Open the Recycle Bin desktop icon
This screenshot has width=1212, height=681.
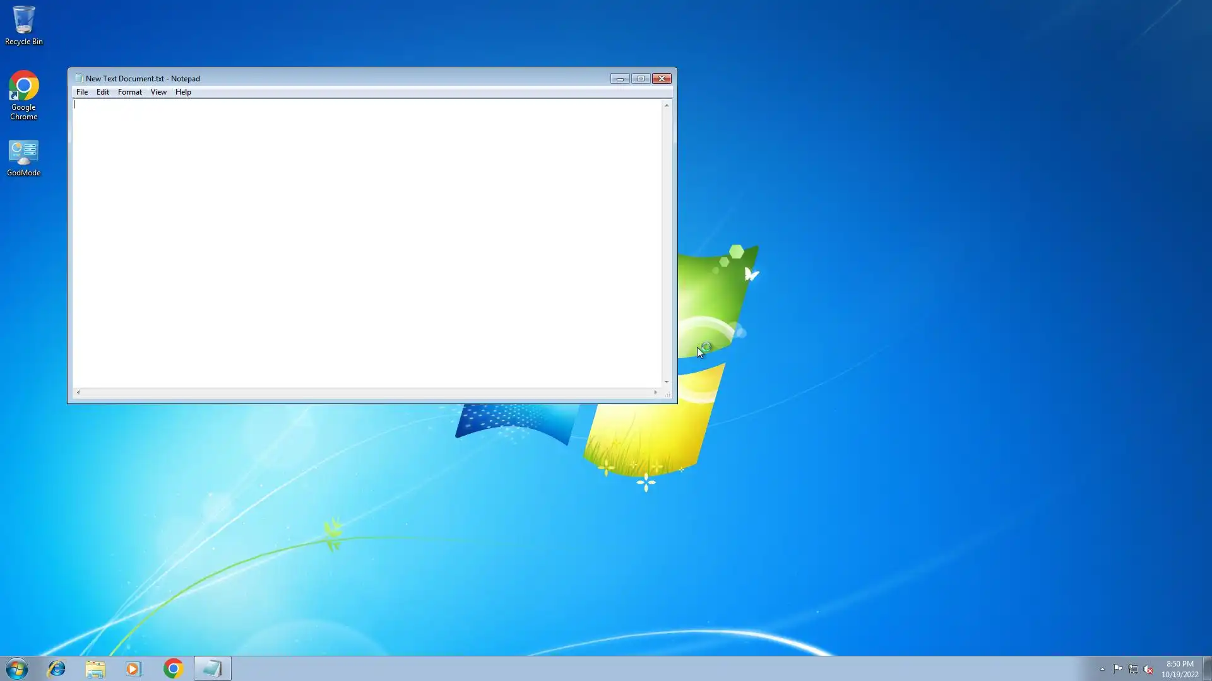tap(23, 25)
